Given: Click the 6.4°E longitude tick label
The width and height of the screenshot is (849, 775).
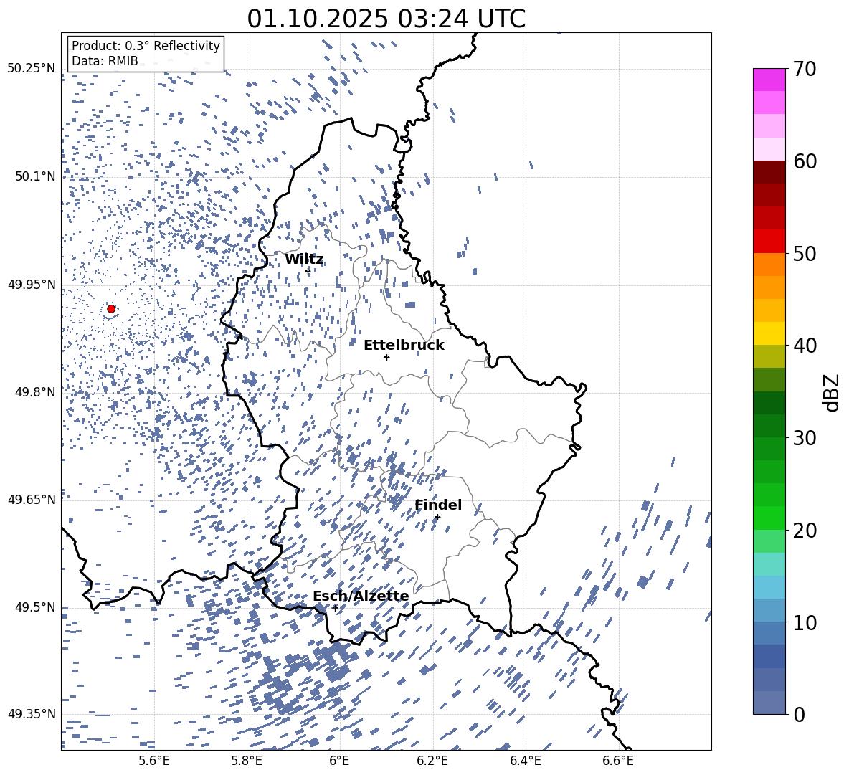Looking at the screenshot, I should pyautogui.click(x=525, y=761).
